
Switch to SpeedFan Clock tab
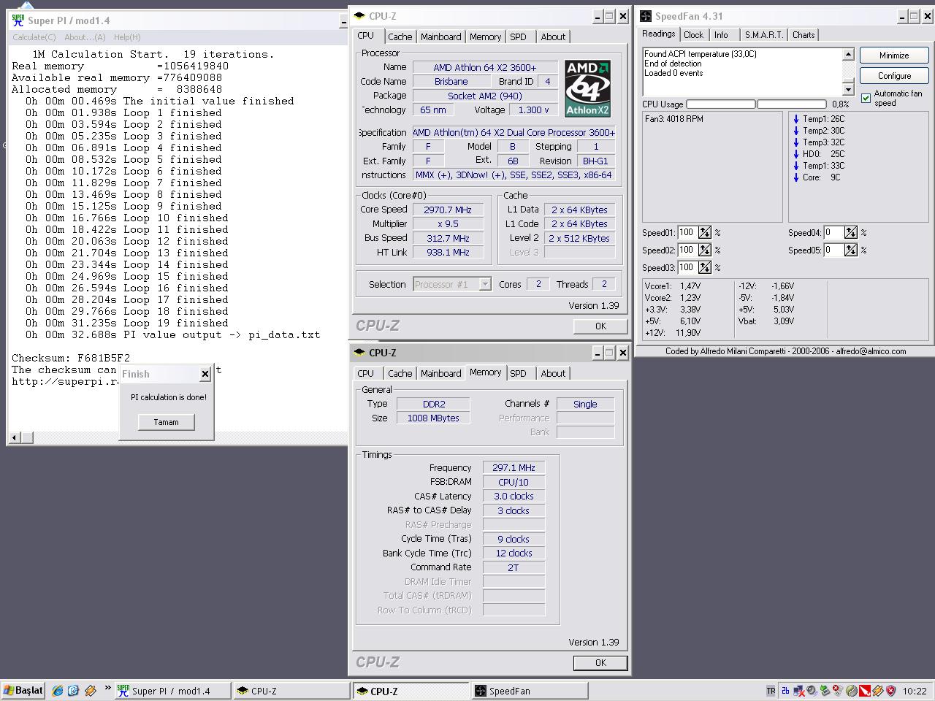tap(693, 34)
